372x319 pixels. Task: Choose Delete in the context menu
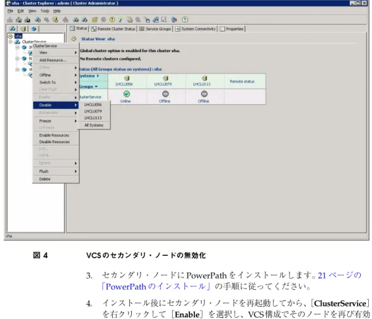pyautogui.click(x=56, y=179)
